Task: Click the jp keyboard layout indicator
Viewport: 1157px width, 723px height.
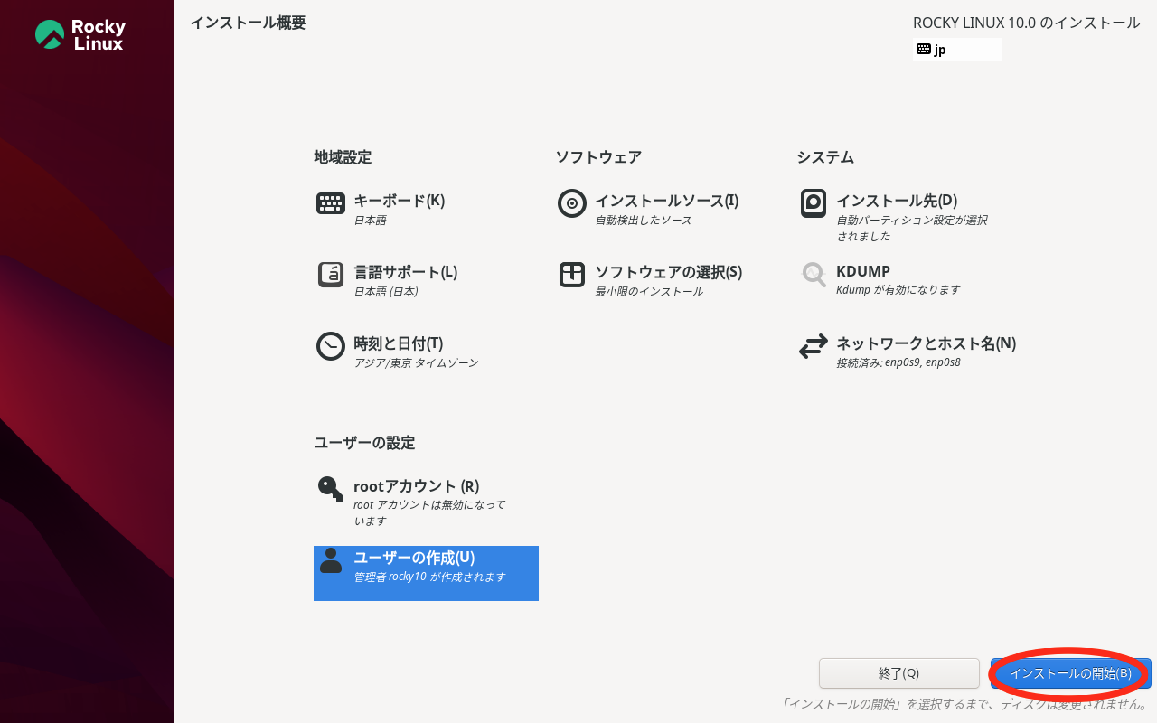Action: coord(956,49)
